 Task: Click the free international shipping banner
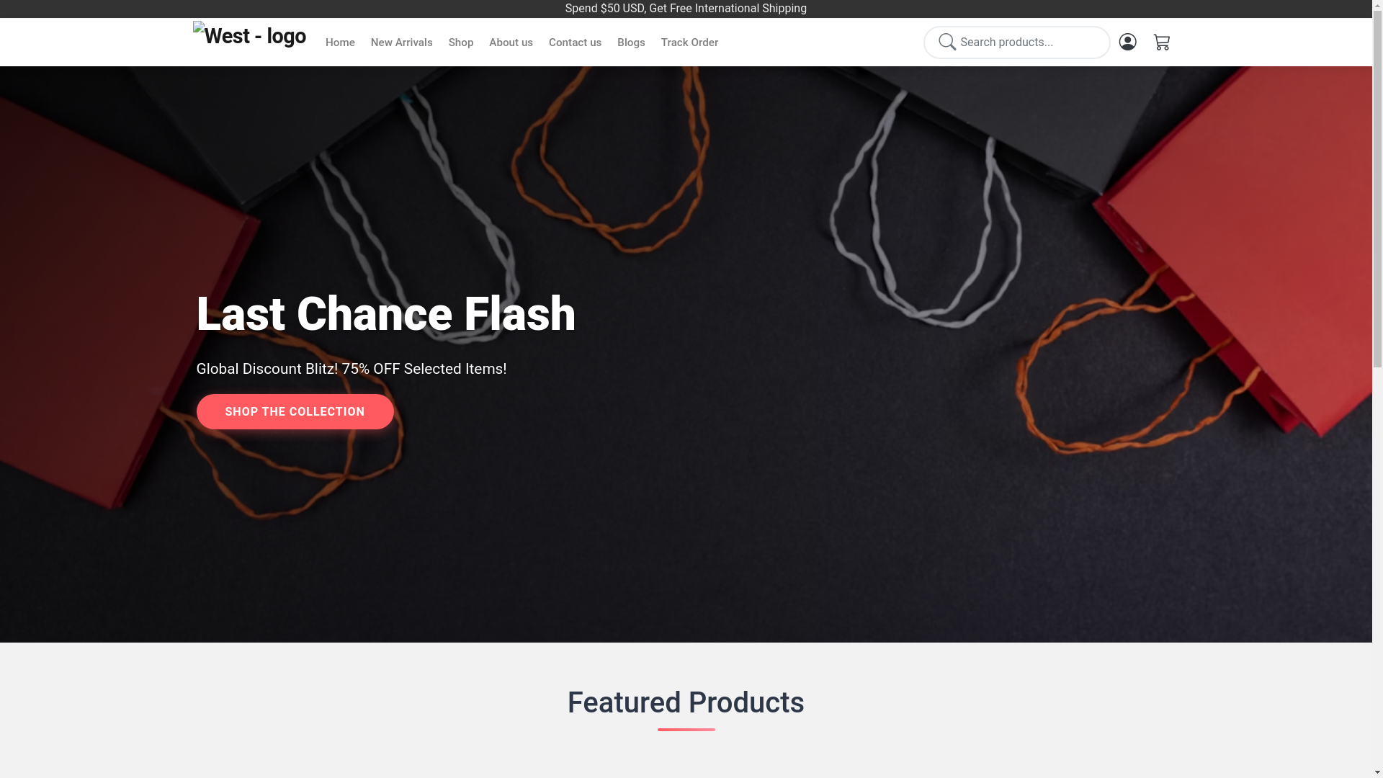point(686,9)
